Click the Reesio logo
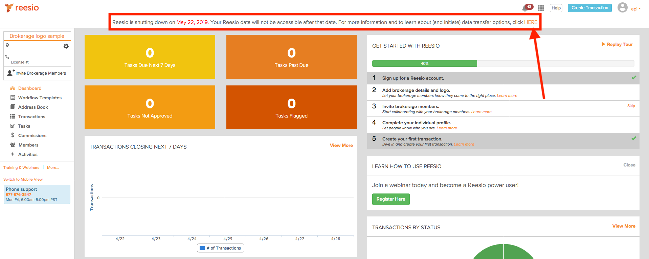649x259 pixels. tap(22, 8)
